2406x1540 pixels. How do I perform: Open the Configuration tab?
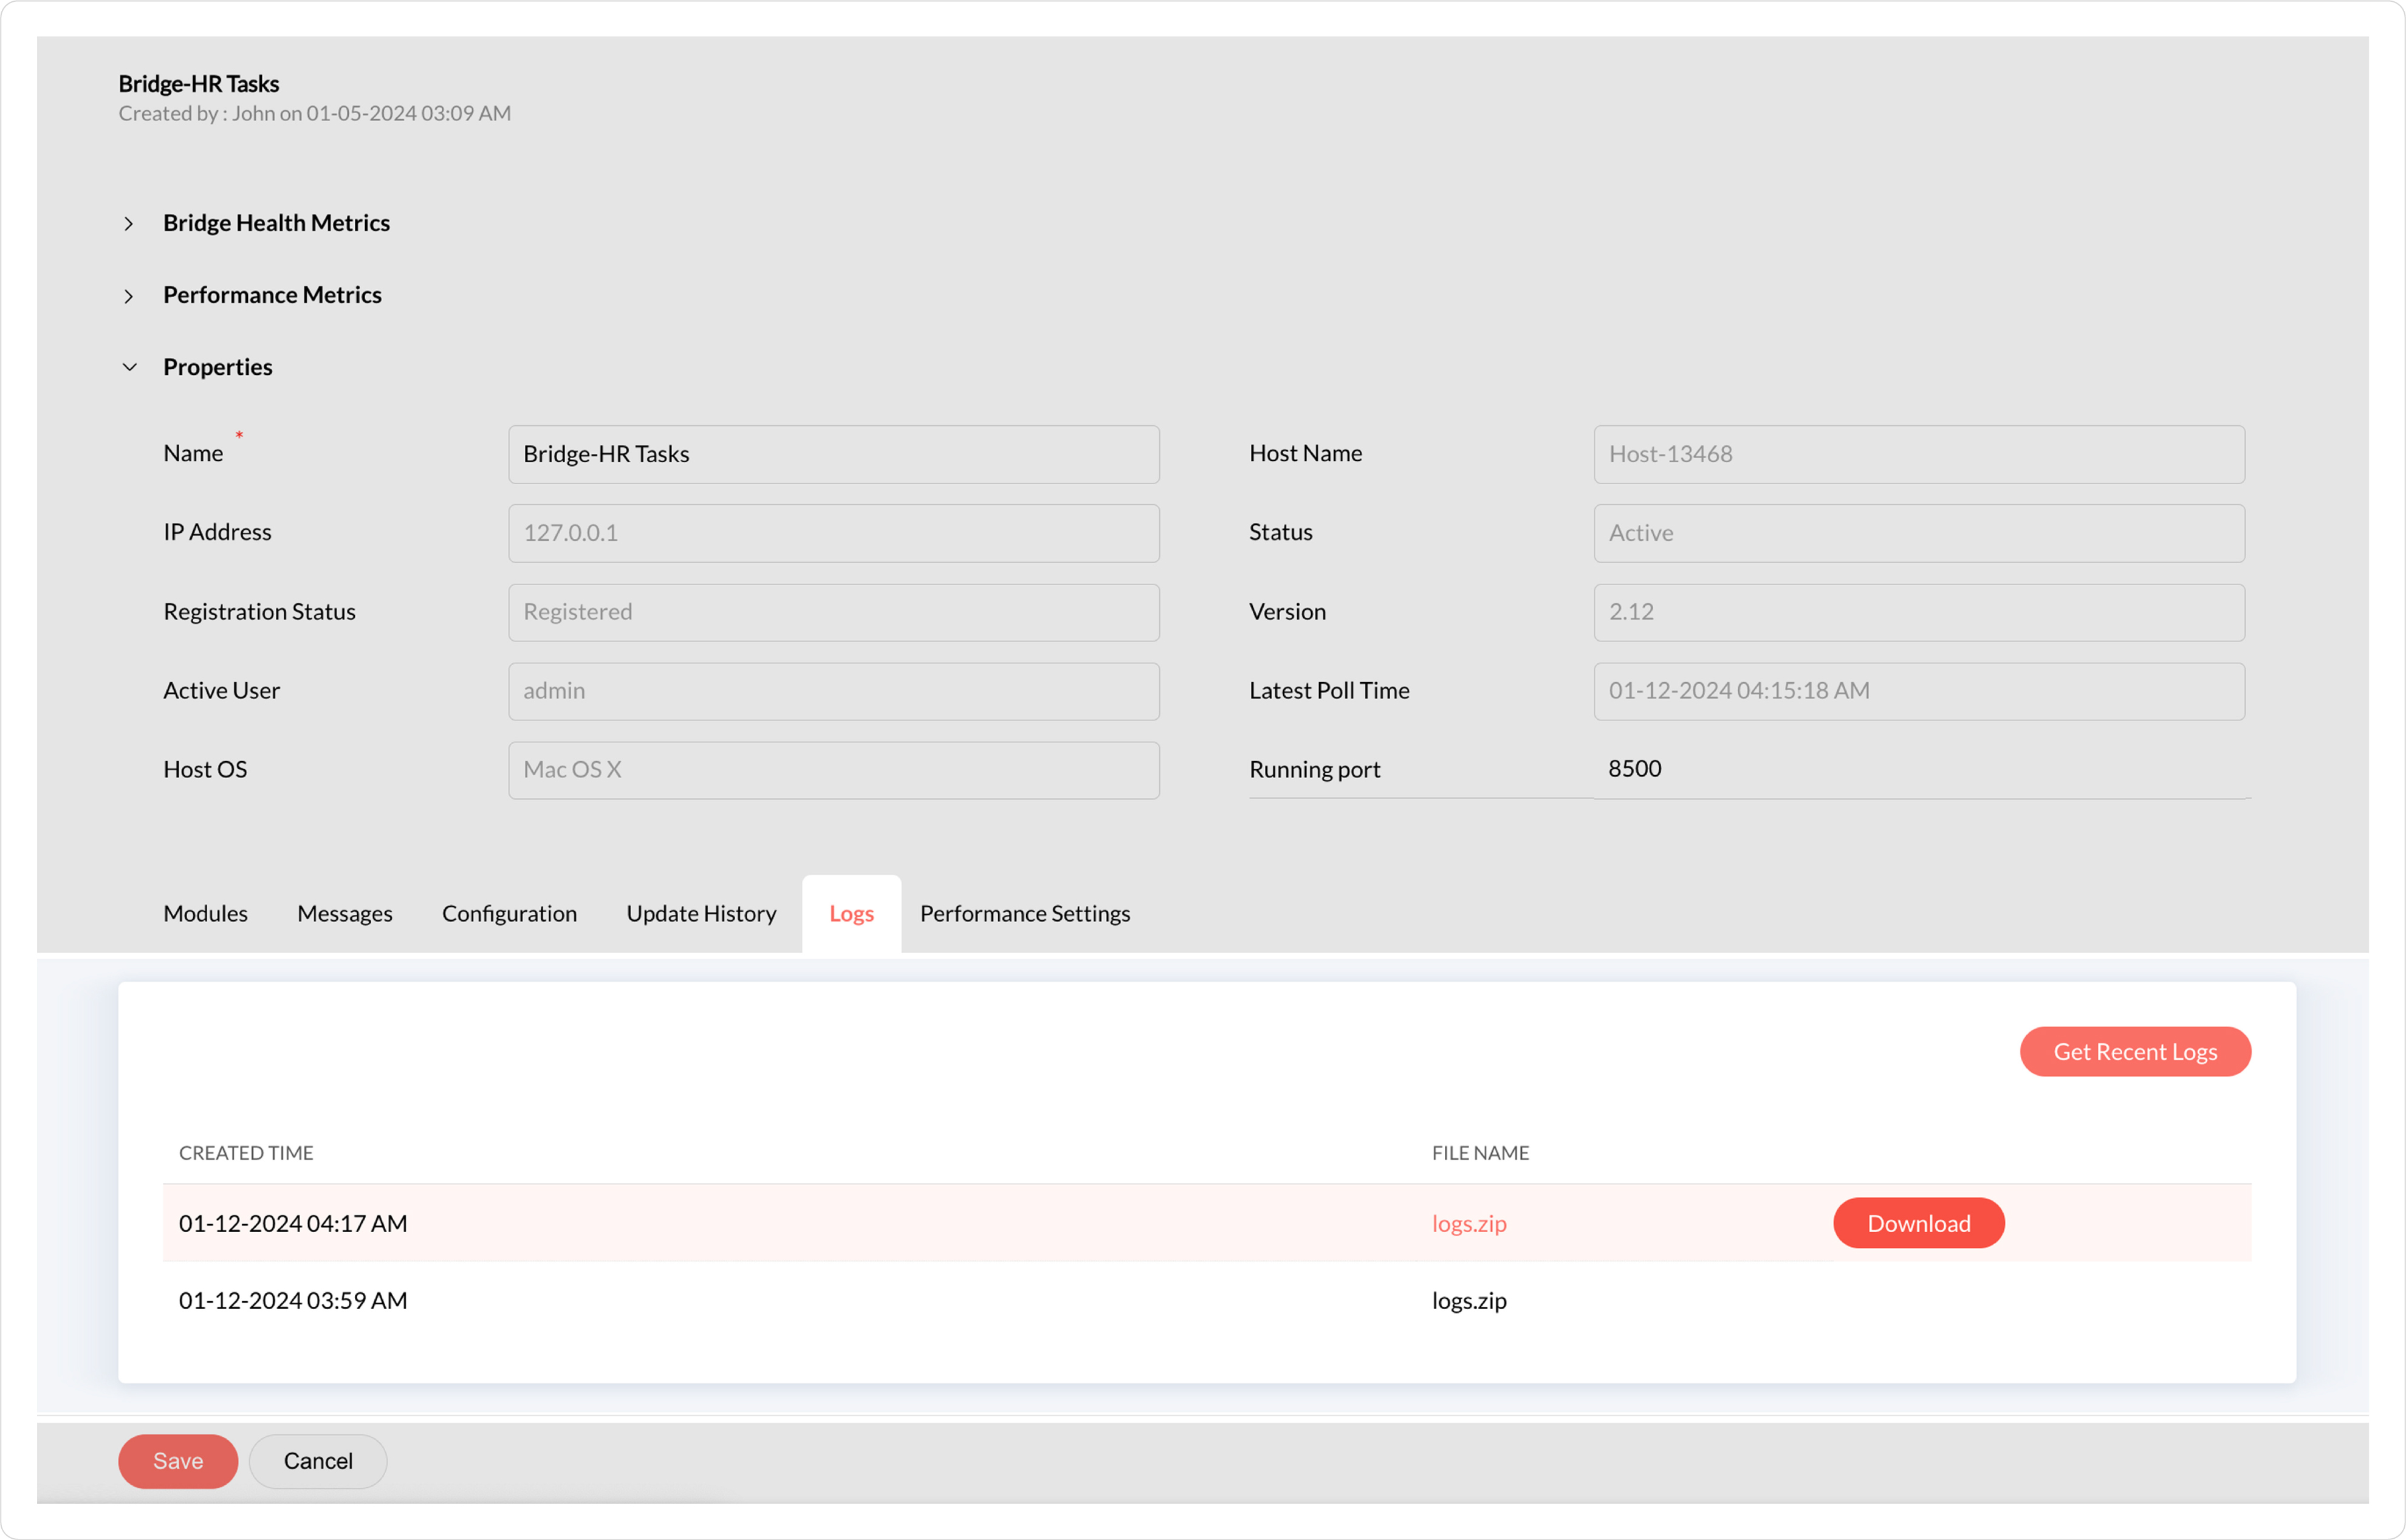coord(509,913)
